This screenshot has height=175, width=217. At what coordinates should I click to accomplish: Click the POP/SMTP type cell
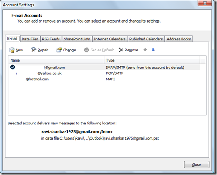point(115,73)
